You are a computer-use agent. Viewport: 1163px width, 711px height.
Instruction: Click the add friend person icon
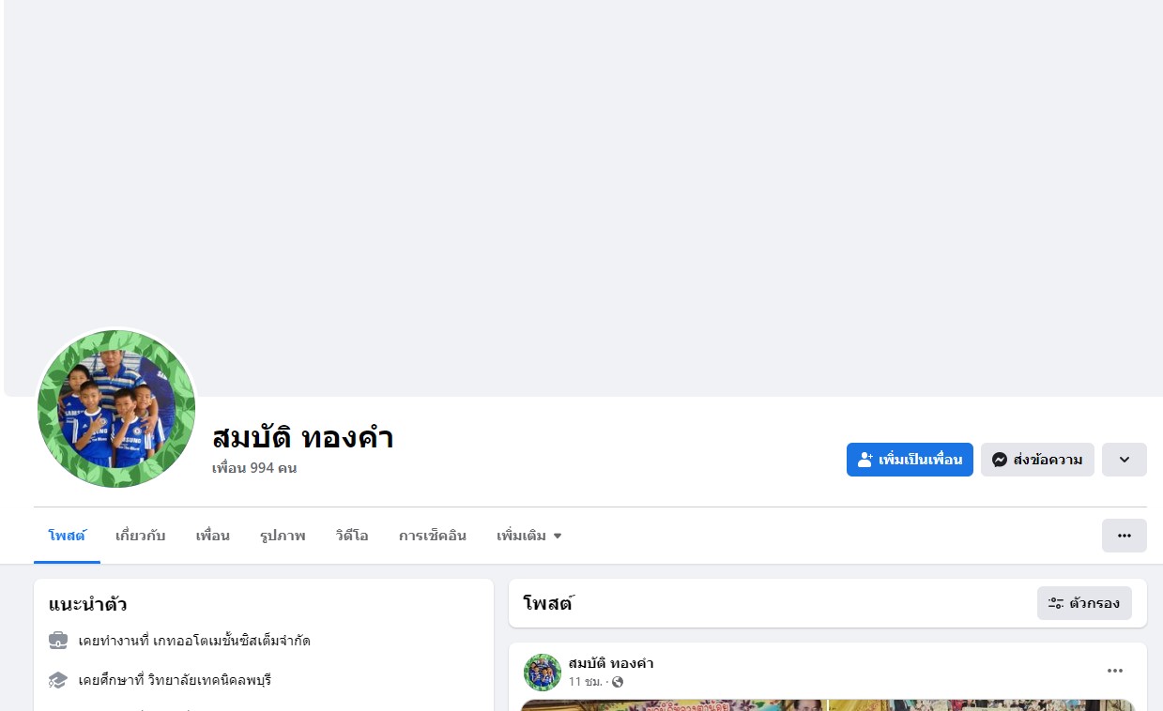[x=865, y=460]
